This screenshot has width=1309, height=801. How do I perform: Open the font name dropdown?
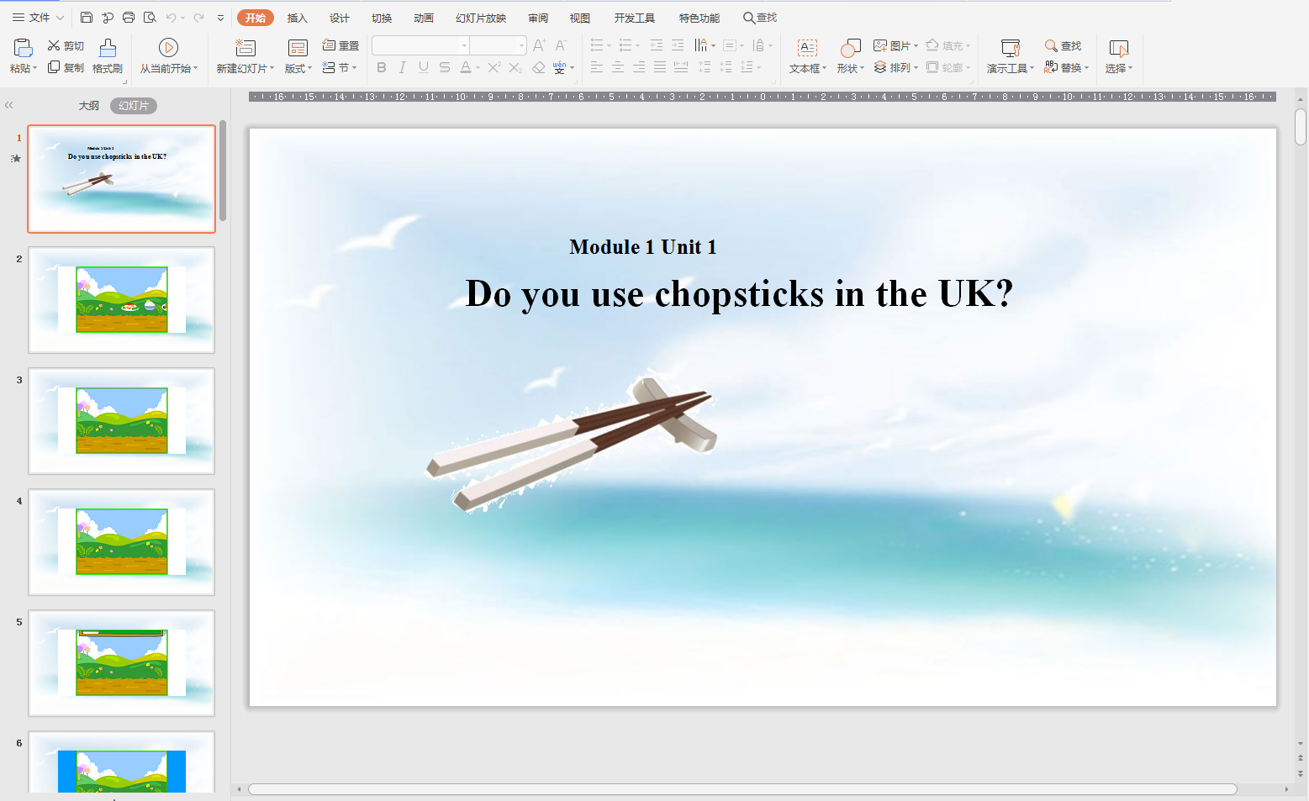[464, 45]
